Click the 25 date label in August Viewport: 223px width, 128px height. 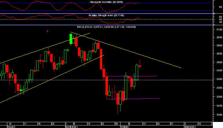pyautogui.click(x=53, y=124)
